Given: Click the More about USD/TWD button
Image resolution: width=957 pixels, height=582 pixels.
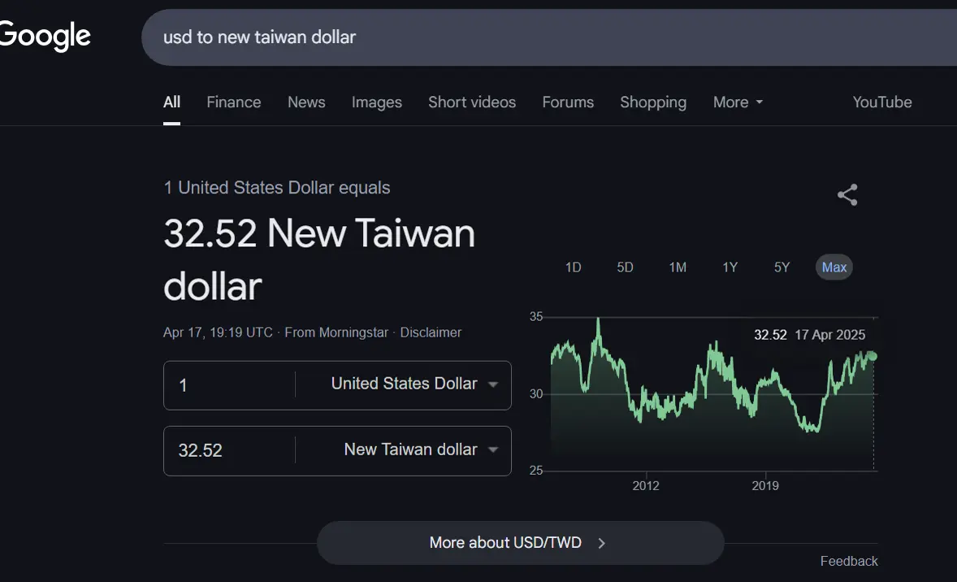Looking at the screenshot, I should 505,543.
